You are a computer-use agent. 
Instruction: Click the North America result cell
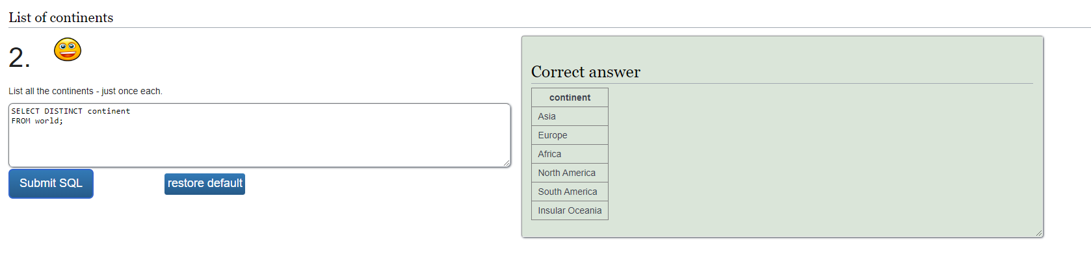pos(570,173)
